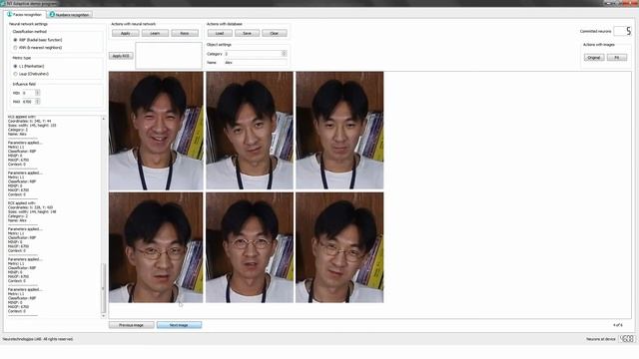
Task: Click the Learn button
Action: point(155,33)
